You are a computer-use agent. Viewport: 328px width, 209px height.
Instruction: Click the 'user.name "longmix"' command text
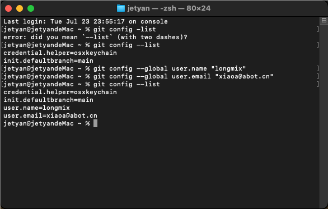[x=209, y=68]
